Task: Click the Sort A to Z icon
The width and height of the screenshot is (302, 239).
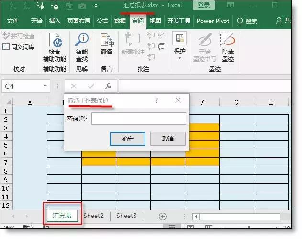Action: (13, 5)
